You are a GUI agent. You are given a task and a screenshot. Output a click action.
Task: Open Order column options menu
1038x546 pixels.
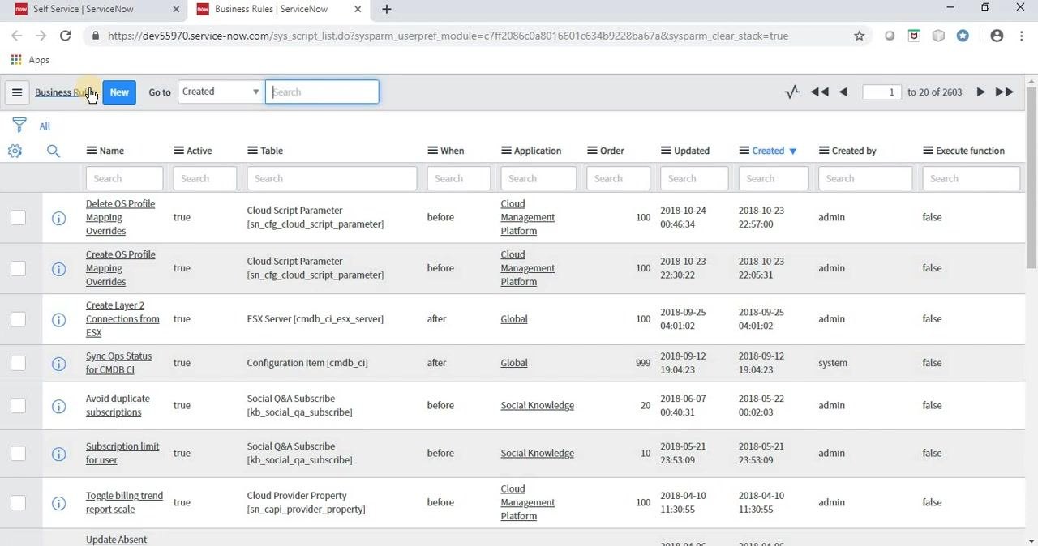(x=592, y=151)
